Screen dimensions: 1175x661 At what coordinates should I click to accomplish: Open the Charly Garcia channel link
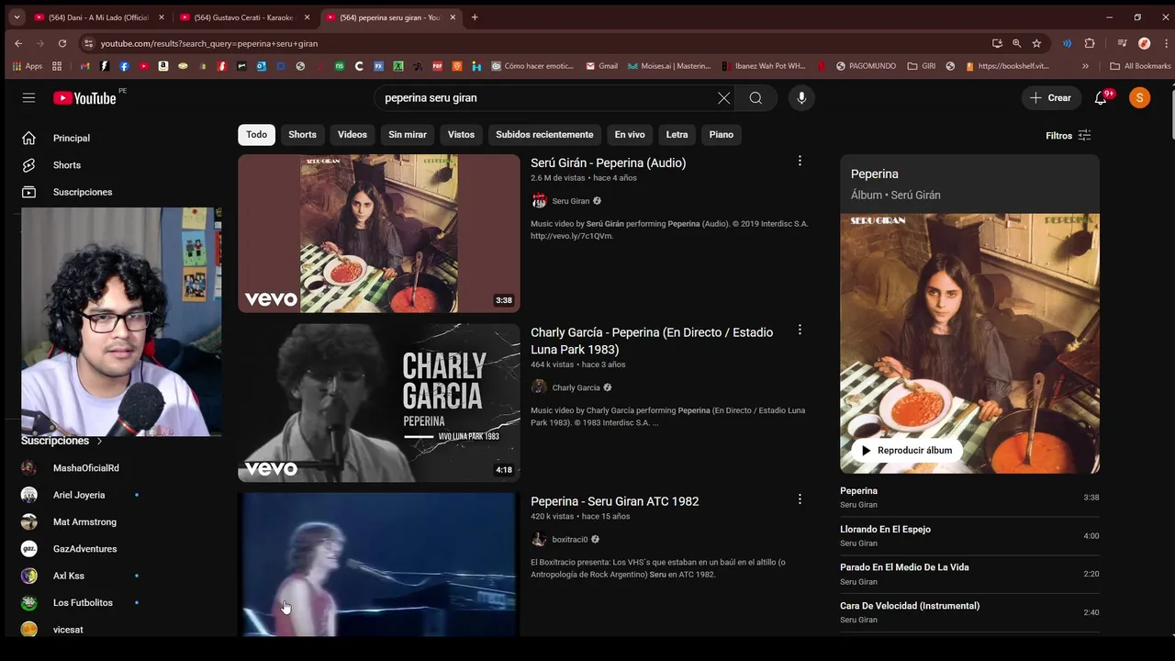576,387
